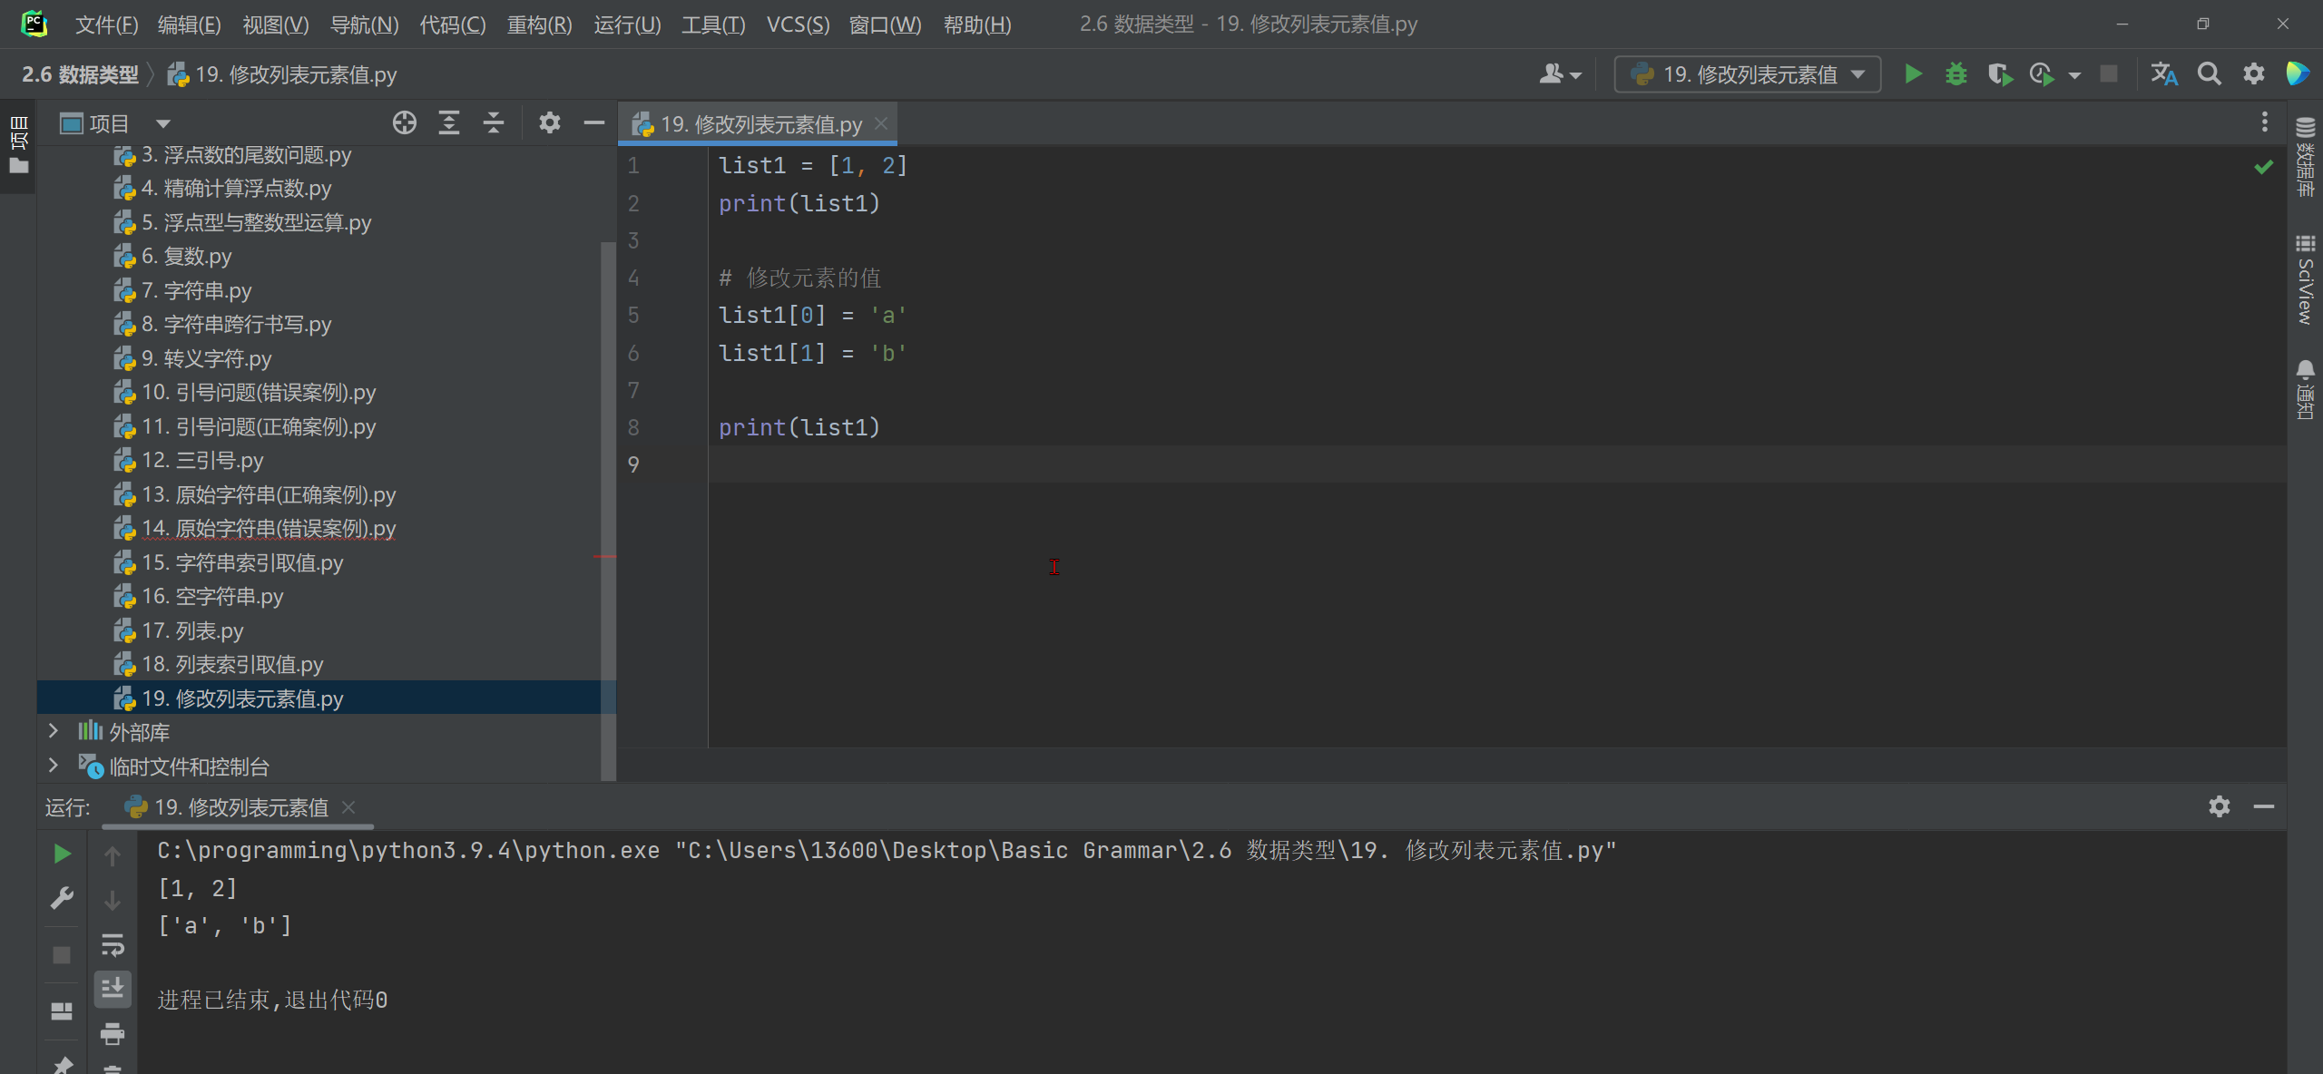Click restore layout icon in run panel

62,1011
